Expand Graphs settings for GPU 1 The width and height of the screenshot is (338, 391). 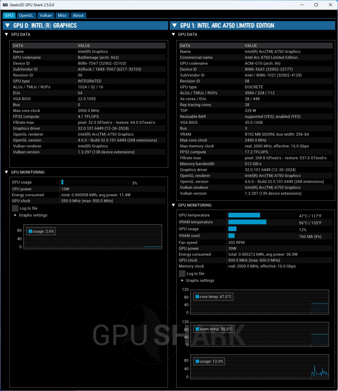coord(183,281)
